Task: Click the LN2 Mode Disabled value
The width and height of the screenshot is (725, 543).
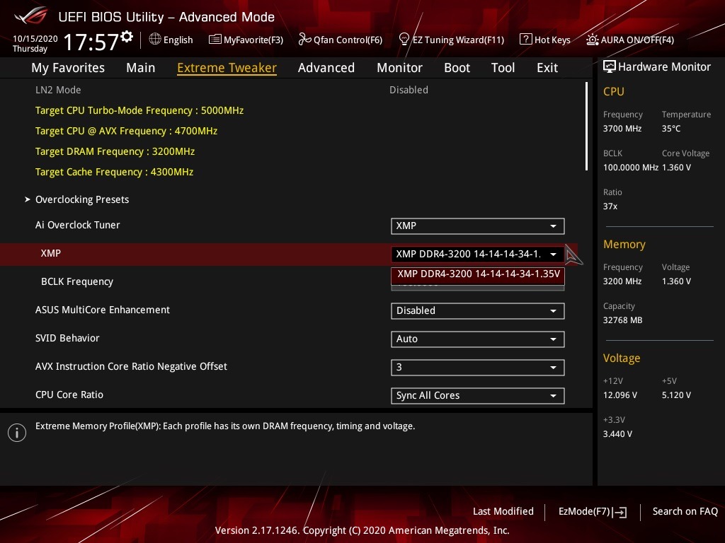Action: pos(409,90)
